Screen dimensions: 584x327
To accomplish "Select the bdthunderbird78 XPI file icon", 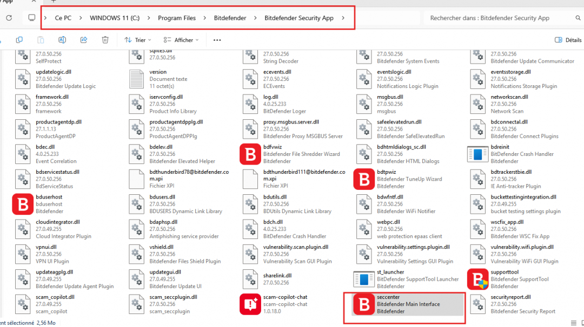I will click(136, 179).
